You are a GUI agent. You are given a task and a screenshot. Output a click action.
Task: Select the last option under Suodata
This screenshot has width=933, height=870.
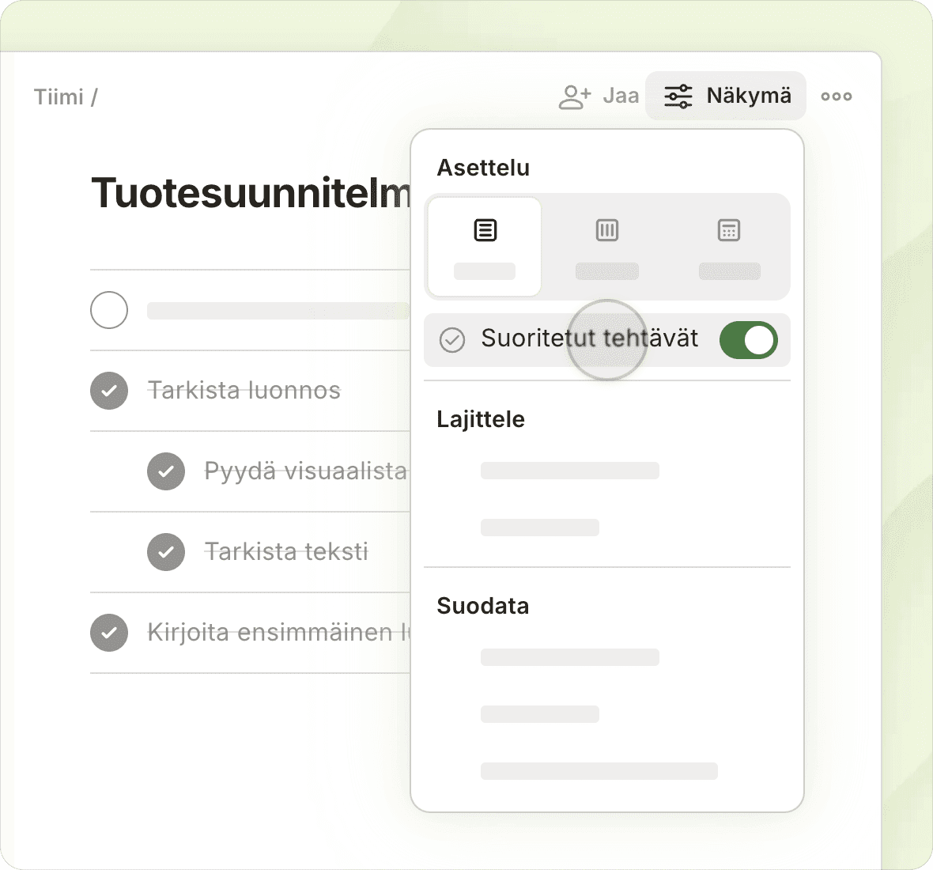(x=599, y=771)
